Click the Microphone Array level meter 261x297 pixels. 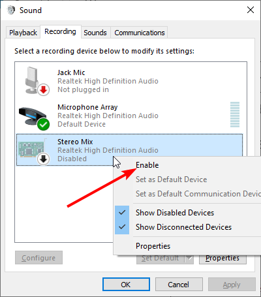click(x=235, y=114)
